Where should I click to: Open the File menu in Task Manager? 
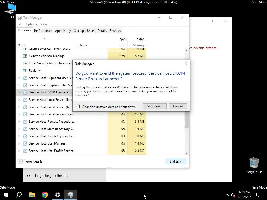[20, 24]
